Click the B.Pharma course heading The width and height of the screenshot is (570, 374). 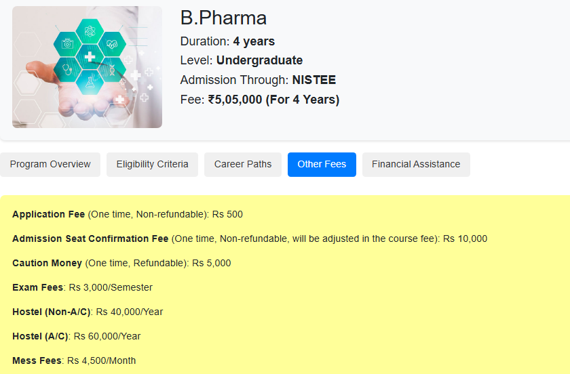223,18
